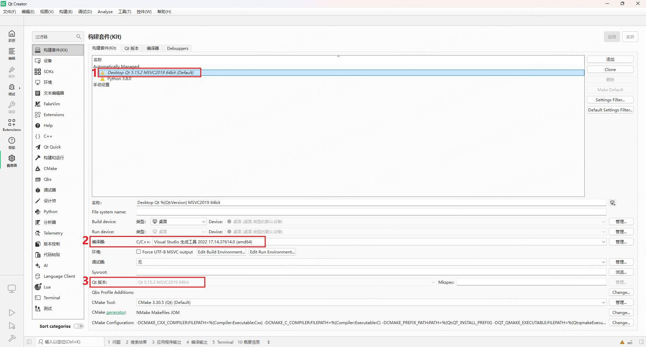Open Settings Filter... button
The image size is (646, 347).
[x=610, y=100]
